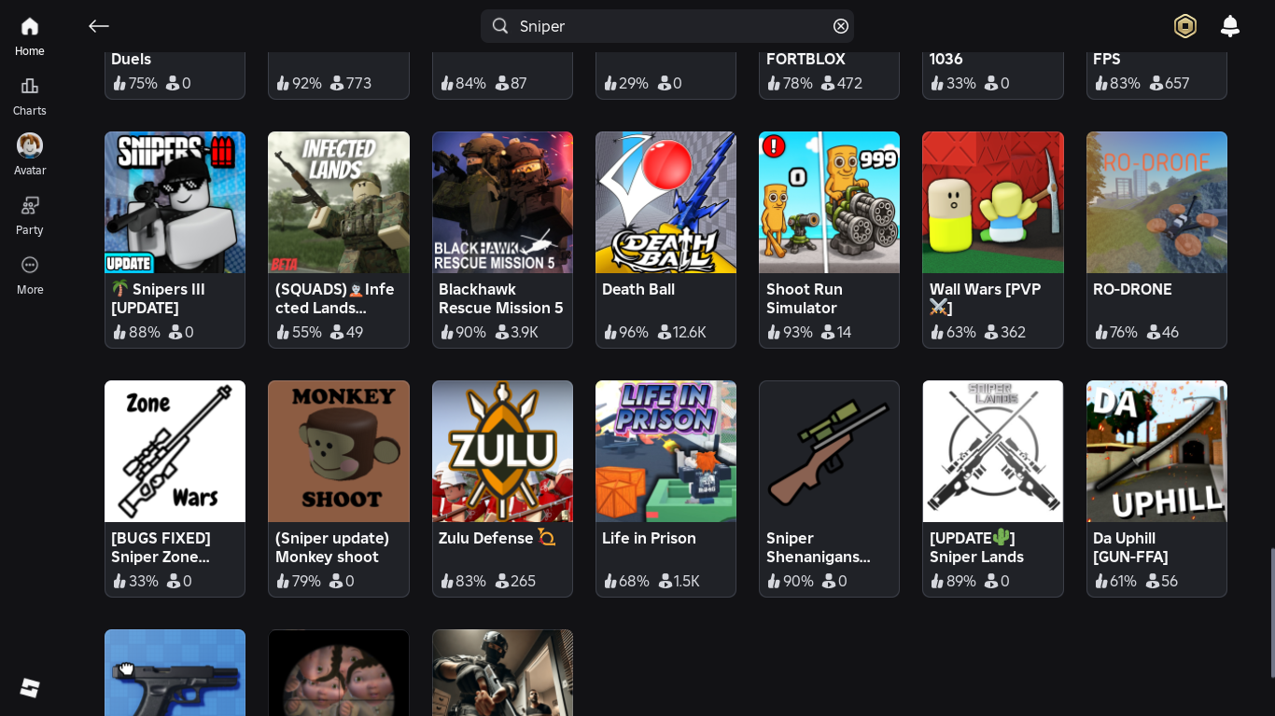This screenshot has width=1275, height=716.
Task: Open the Zulu Defense thumbnail
Action: pos(502,451)
